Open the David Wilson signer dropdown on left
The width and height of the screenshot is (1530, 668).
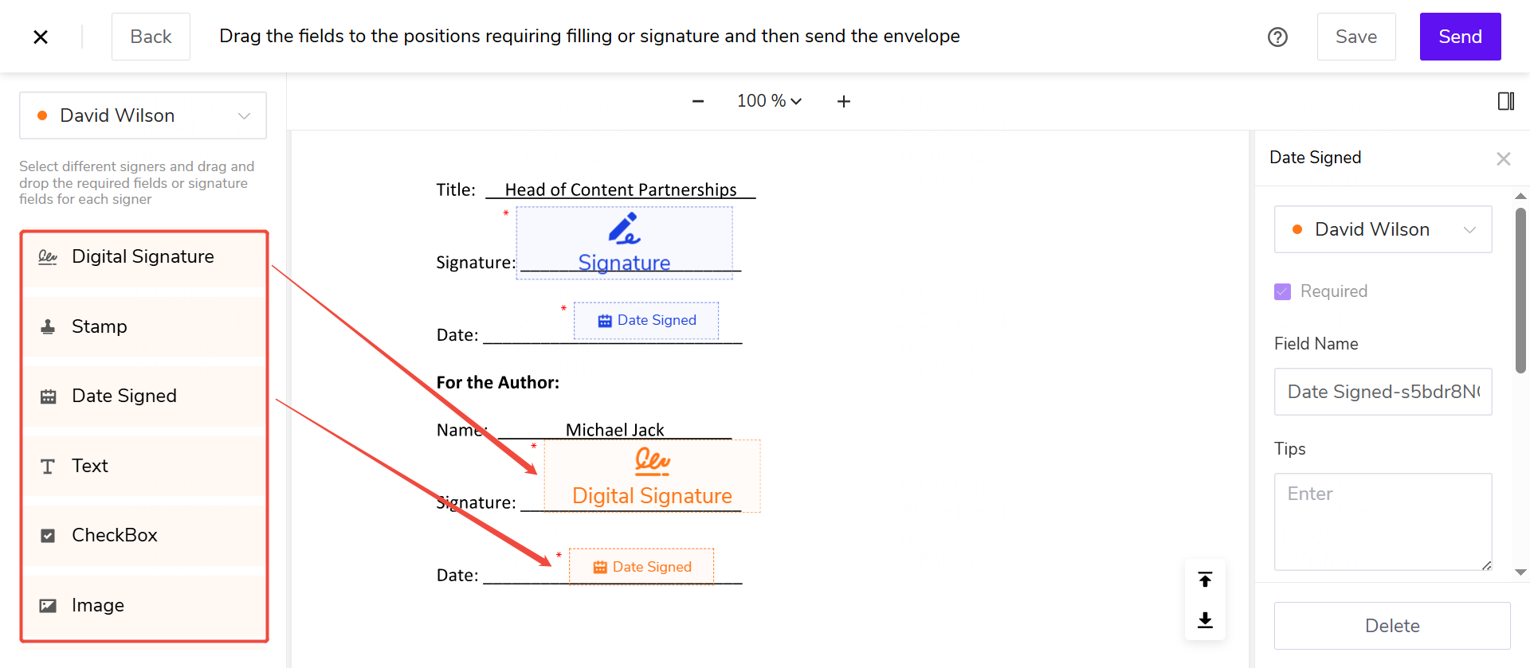point(143,115)
